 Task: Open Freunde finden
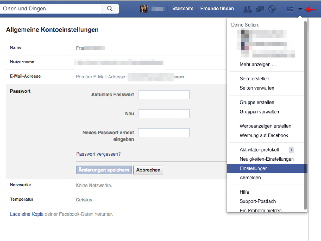(217, 9)
